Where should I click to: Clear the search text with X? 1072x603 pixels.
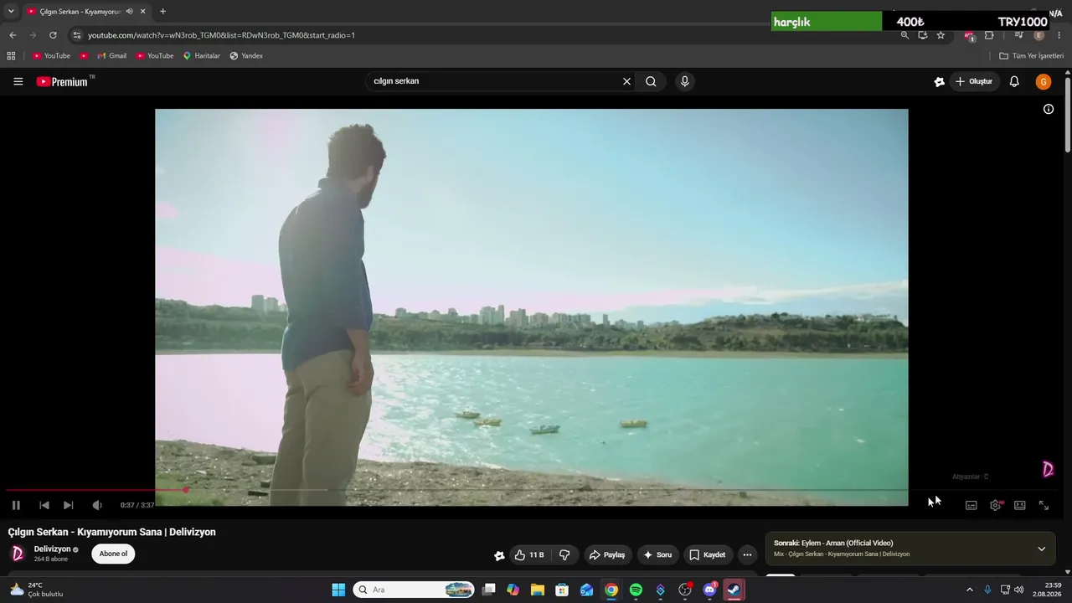626,81
